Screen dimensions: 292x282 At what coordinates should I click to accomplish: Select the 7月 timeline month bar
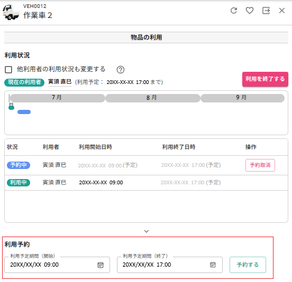click(x=57, y=98)
